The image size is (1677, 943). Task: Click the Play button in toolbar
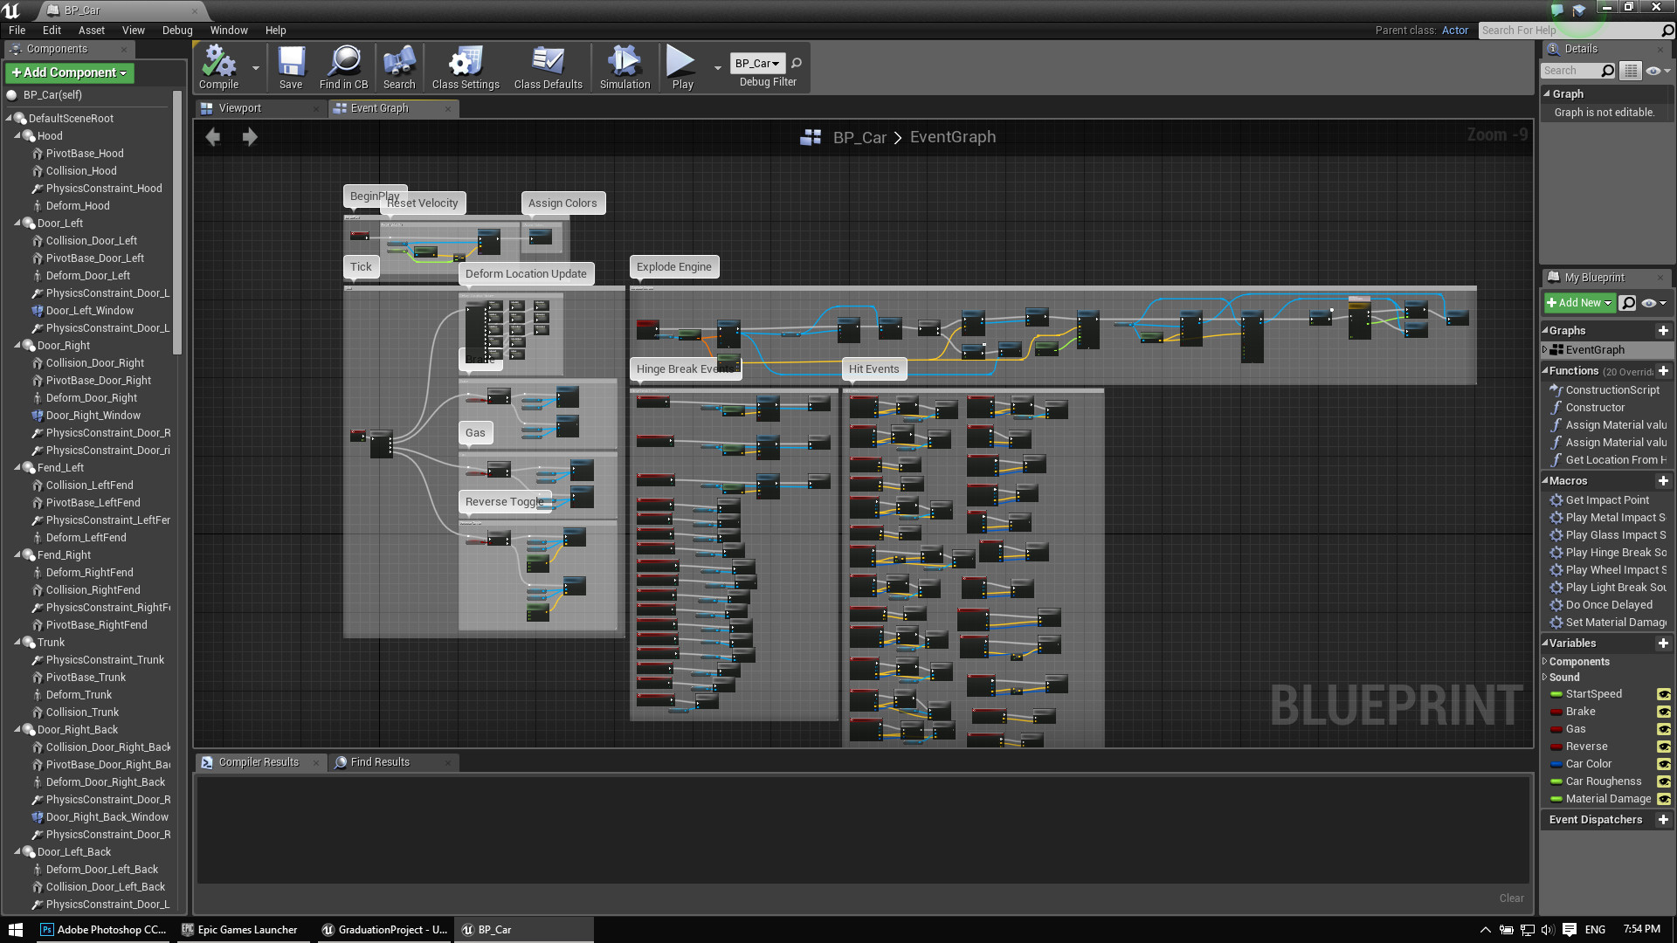(682, 67)
